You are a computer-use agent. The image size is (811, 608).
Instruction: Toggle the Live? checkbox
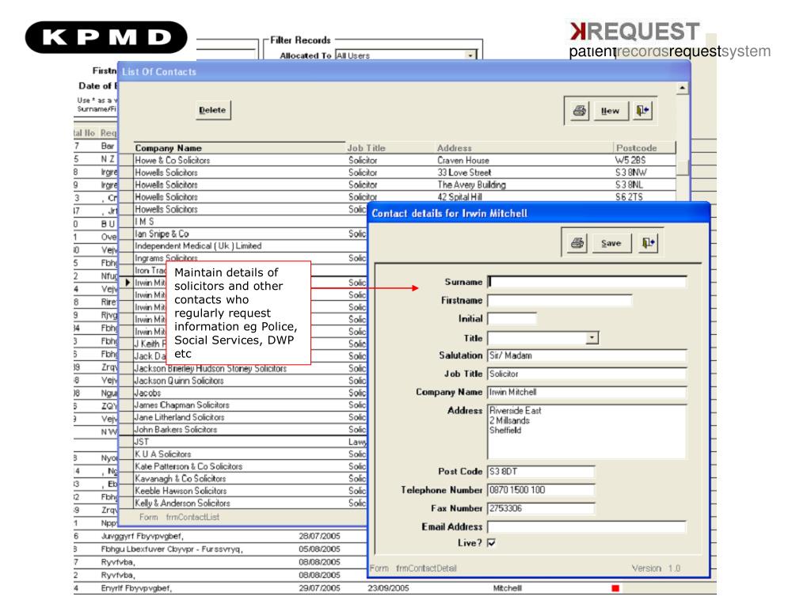coord(491,542)
